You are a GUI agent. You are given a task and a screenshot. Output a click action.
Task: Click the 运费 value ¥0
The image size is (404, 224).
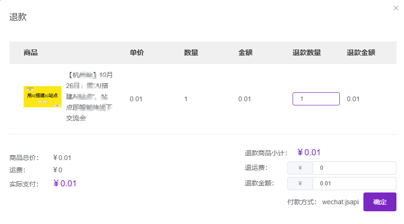tap(58, 170)
